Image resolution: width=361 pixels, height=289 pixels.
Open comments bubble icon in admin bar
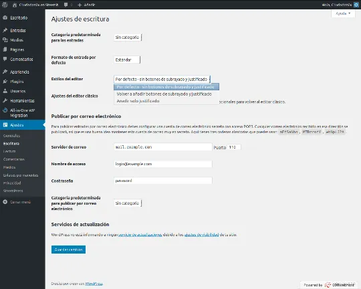(x=66, y=5)
